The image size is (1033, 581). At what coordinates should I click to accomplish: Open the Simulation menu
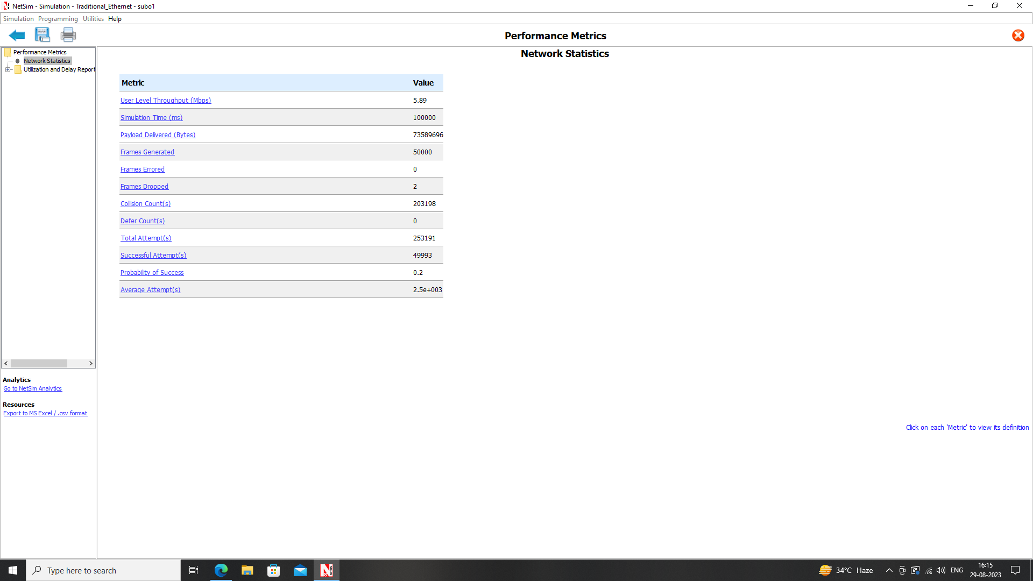point(18,19)
